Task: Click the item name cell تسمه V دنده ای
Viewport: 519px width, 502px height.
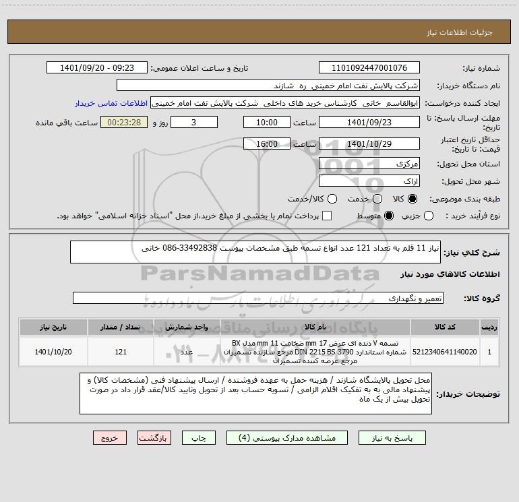Action: (x=315, y=352)
